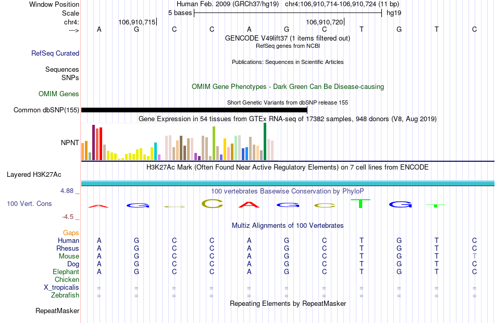The width and height of the screenshot is (495, 323).
Task: Click the Scale label
Action: pos(70,13)
